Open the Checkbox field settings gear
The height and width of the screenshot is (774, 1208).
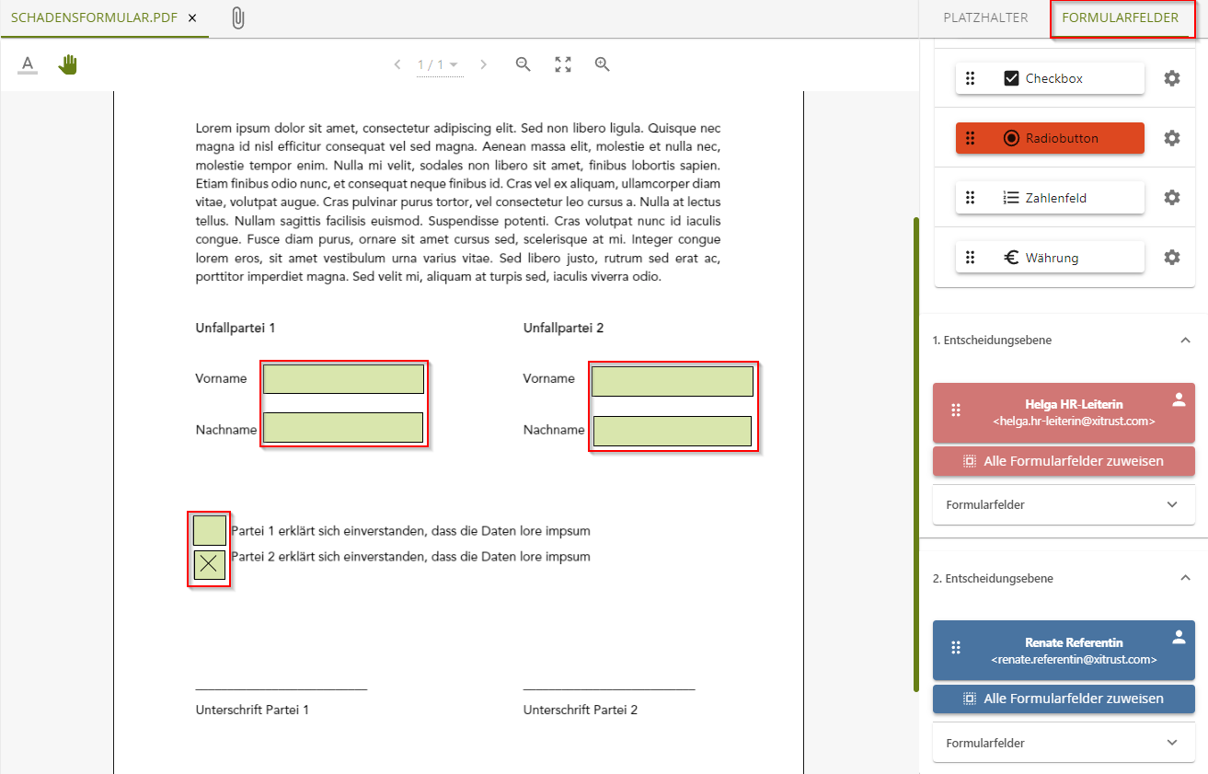click(1171, 78)
